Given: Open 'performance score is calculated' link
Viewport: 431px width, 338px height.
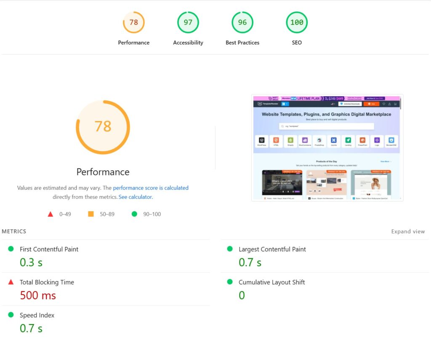Looking at the screenshot, I should [151, 188].
